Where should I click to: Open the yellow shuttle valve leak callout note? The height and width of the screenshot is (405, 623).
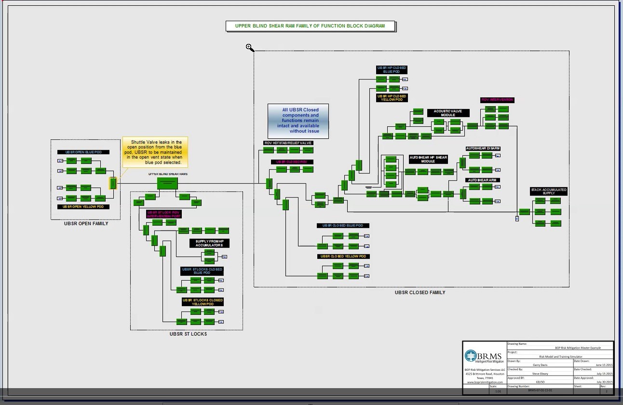pyautogui.click(x=155, y=152)
